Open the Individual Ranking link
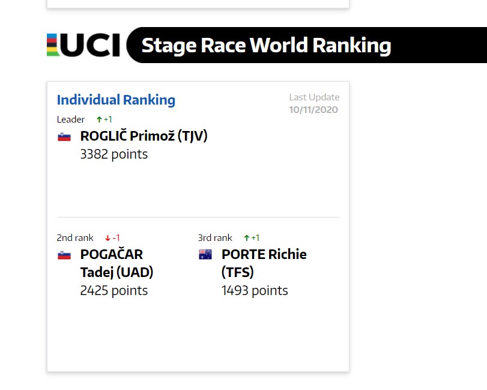 [x=116, y=100]
